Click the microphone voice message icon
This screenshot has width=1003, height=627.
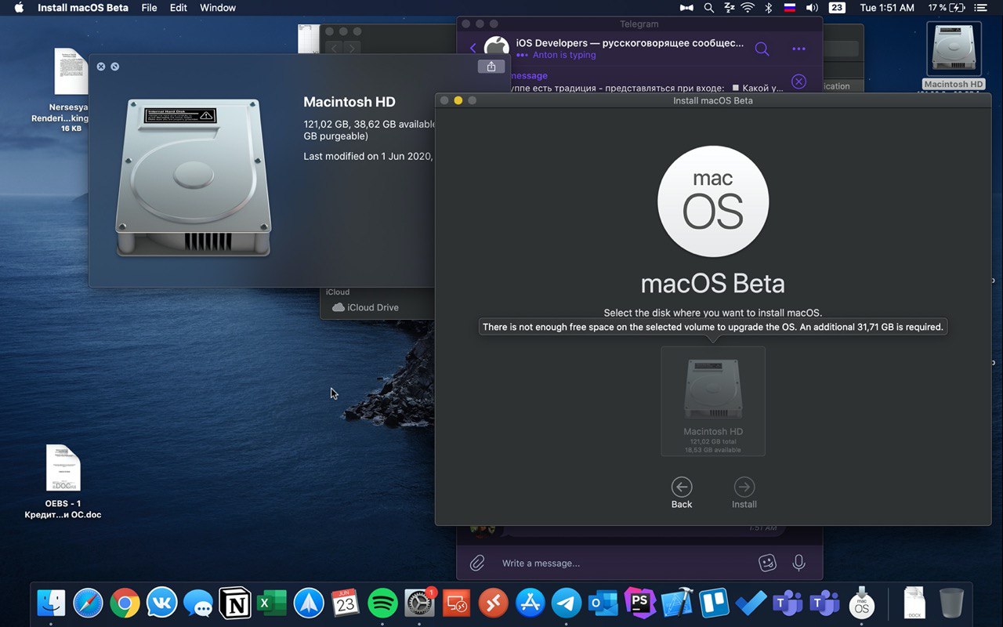point(798,563)
